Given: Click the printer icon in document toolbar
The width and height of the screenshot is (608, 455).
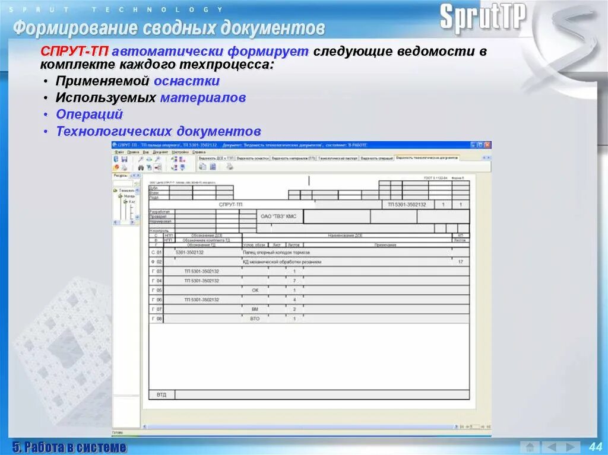Looking at the screenshot, I should click(x=230, y=167).
